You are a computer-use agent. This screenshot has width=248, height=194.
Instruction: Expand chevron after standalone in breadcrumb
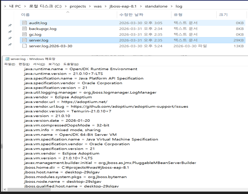172,6
